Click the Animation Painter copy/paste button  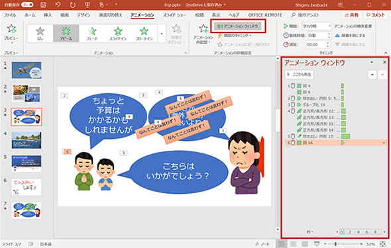(x=244, y=44)
